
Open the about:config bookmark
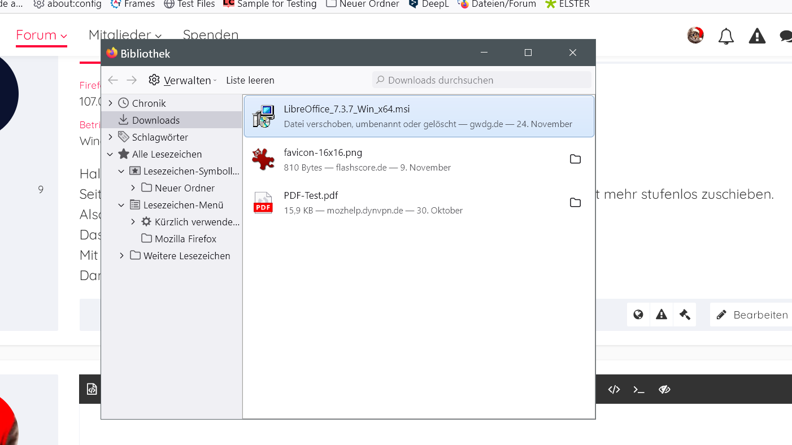click(68, 5)
